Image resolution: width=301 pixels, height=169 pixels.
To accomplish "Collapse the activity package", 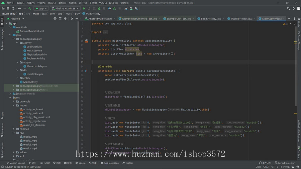I will point(17,43).
